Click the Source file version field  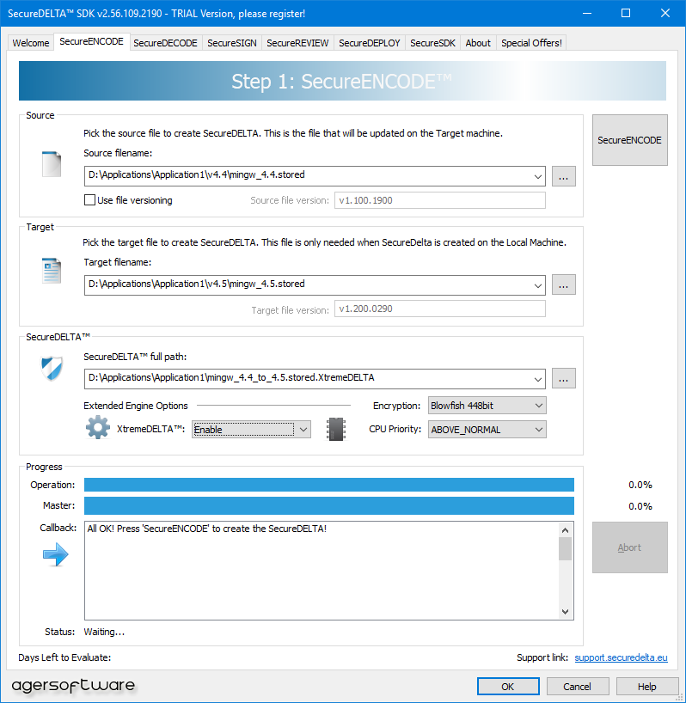(440, 200)
